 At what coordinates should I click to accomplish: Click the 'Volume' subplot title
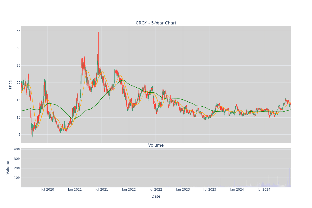click(x=156, y=145)
